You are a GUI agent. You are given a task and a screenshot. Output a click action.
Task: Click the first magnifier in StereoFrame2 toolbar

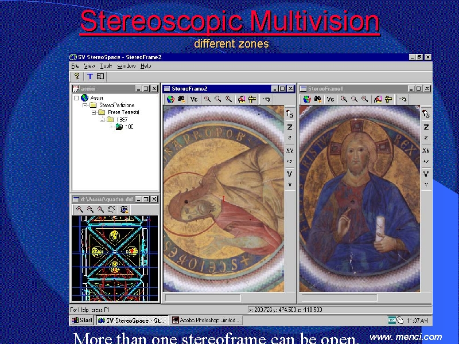207,99
